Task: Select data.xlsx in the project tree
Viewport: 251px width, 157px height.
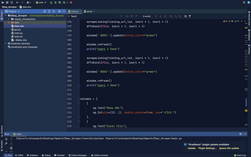Action: (x=35, y=26)
